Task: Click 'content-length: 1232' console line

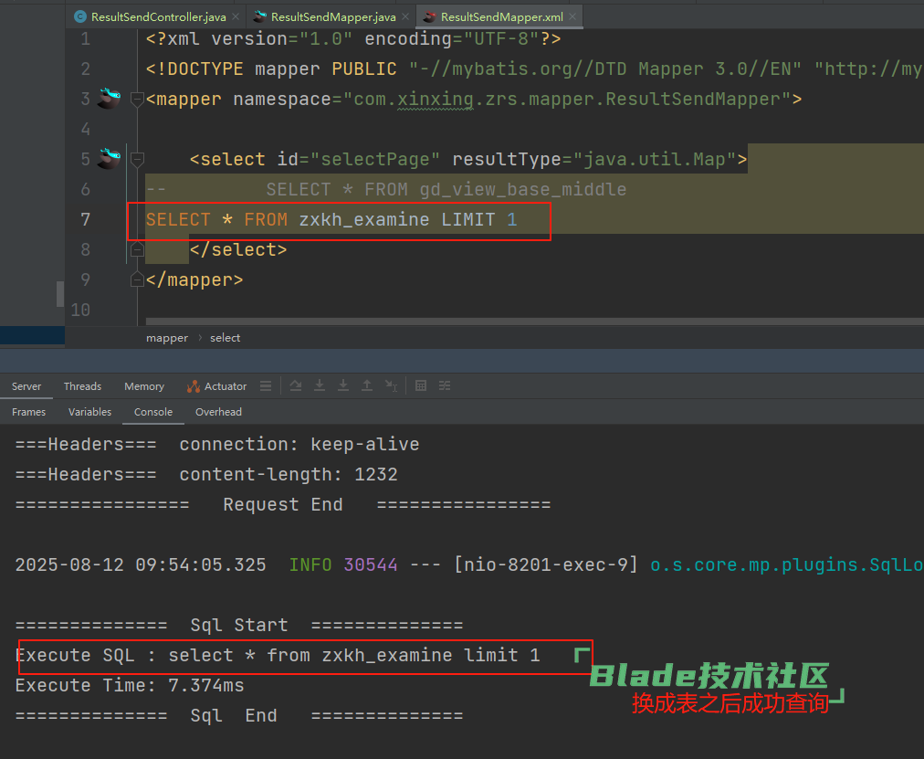Action: pyautogui.click(x=289, y=474)
